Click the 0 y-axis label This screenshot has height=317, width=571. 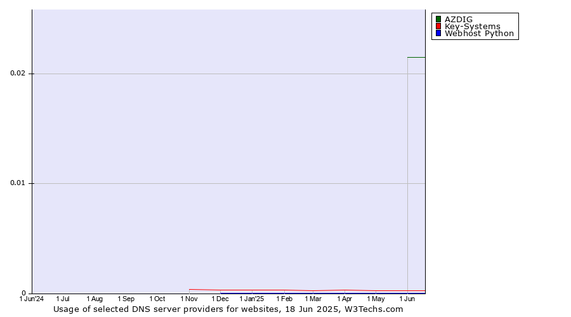click(24, 293)
